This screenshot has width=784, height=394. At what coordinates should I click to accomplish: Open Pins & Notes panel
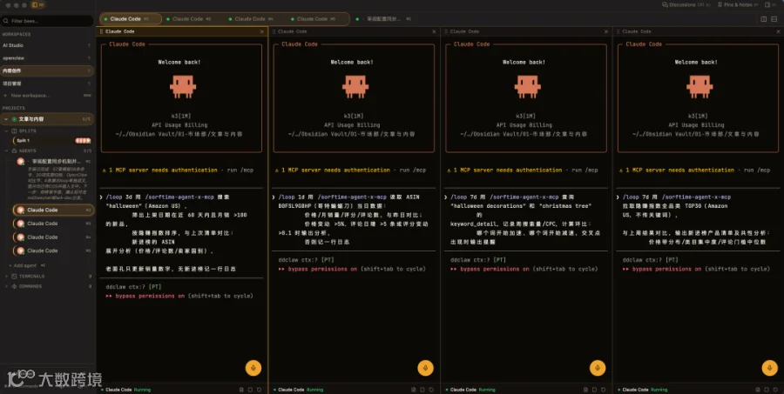tap(738, 5)
